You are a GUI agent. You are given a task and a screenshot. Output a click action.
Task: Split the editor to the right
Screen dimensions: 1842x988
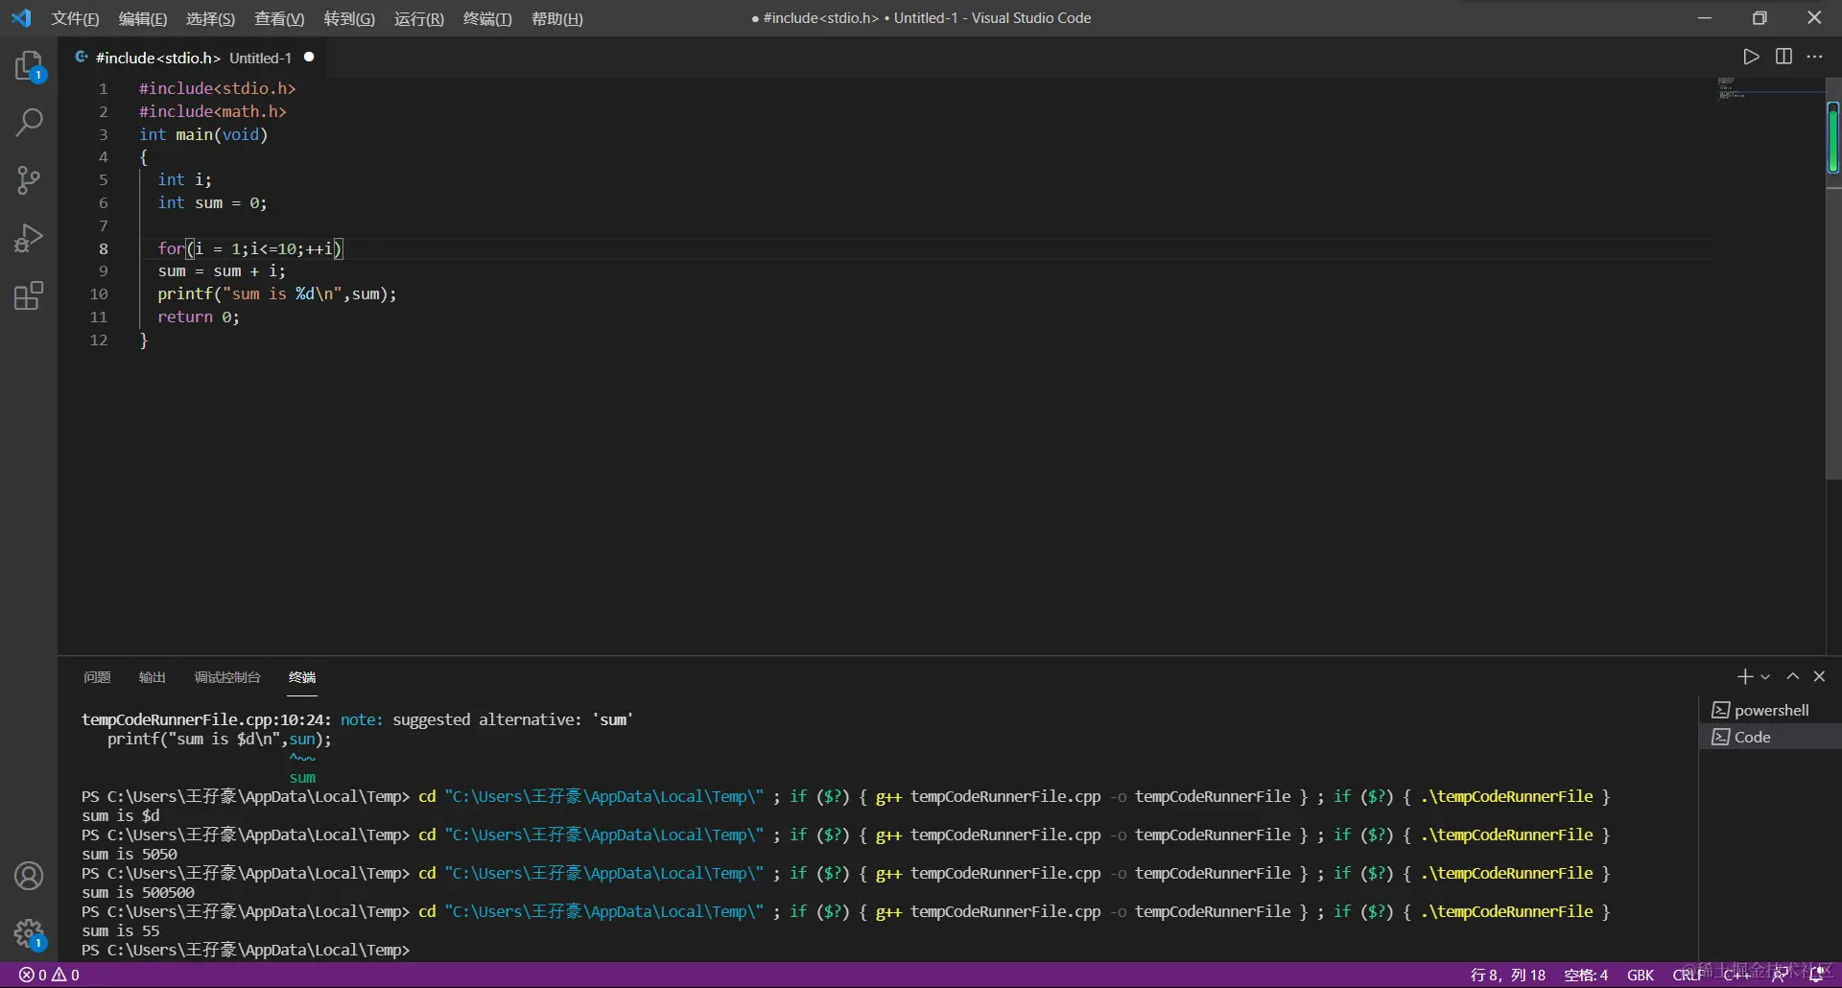click(1783, 57)
